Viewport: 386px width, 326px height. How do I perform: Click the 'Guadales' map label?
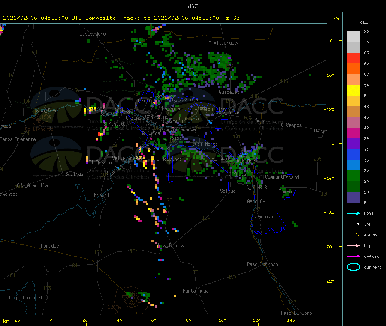click(229, 92)
